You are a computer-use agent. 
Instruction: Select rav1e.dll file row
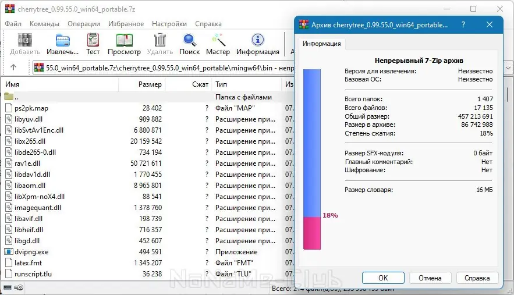pos(147,164)
